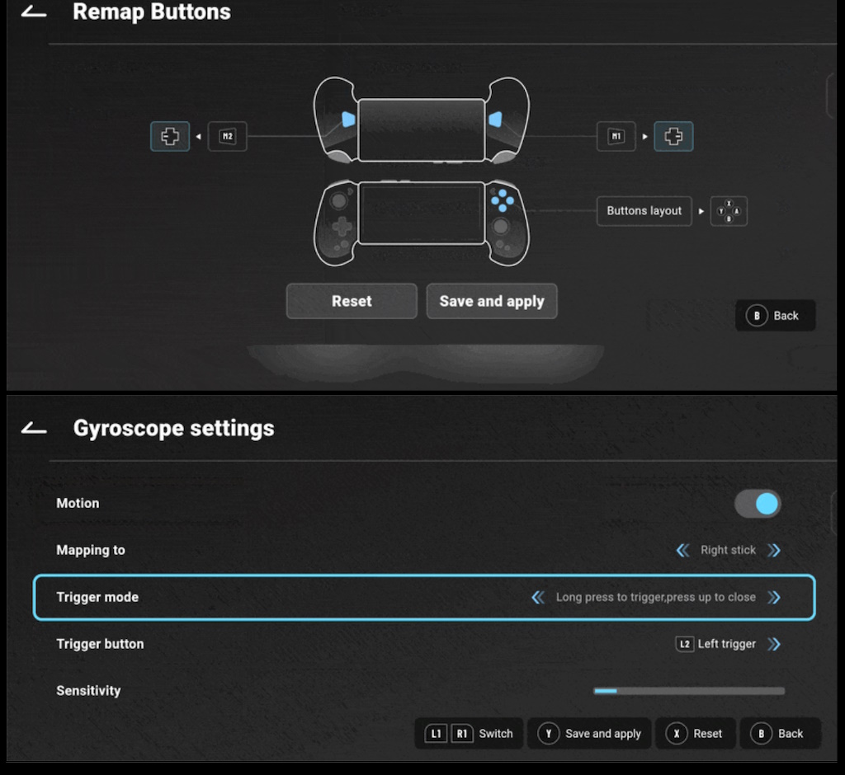Click the Save and apply button in Remap Buttons
This screenshot has height=775, width=845.
(x=492, y=301)
